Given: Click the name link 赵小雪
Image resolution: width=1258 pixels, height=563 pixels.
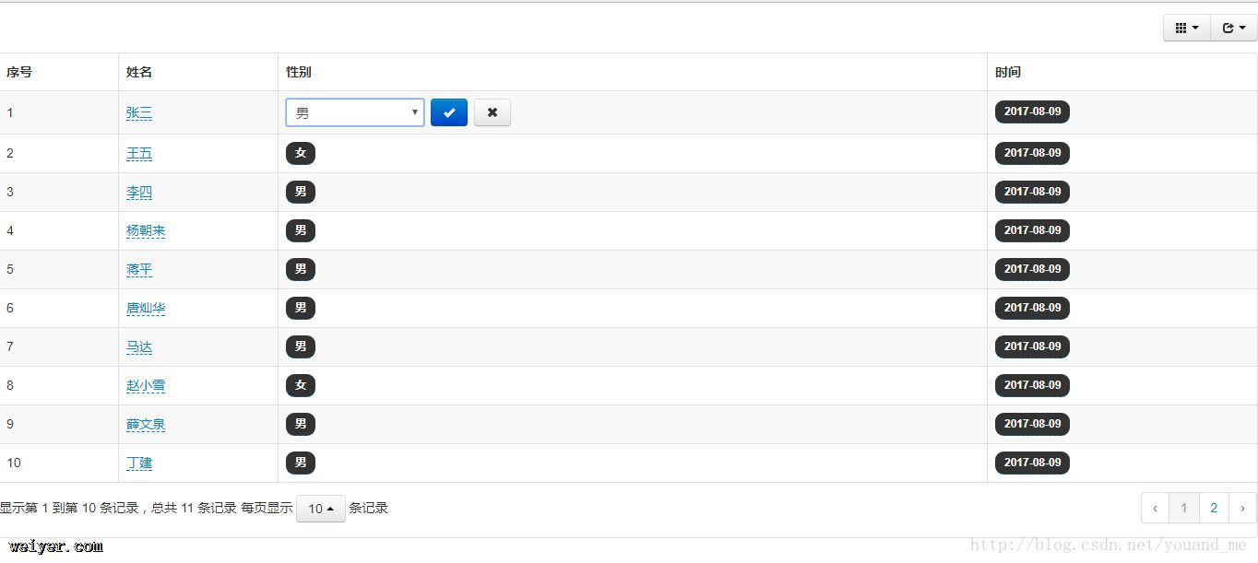Looking at the screenshot, I should pos(146,386).
